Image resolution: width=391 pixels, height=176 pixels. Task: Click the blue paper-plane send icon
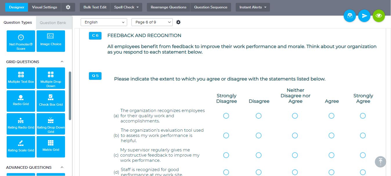[x=364, y=16]
